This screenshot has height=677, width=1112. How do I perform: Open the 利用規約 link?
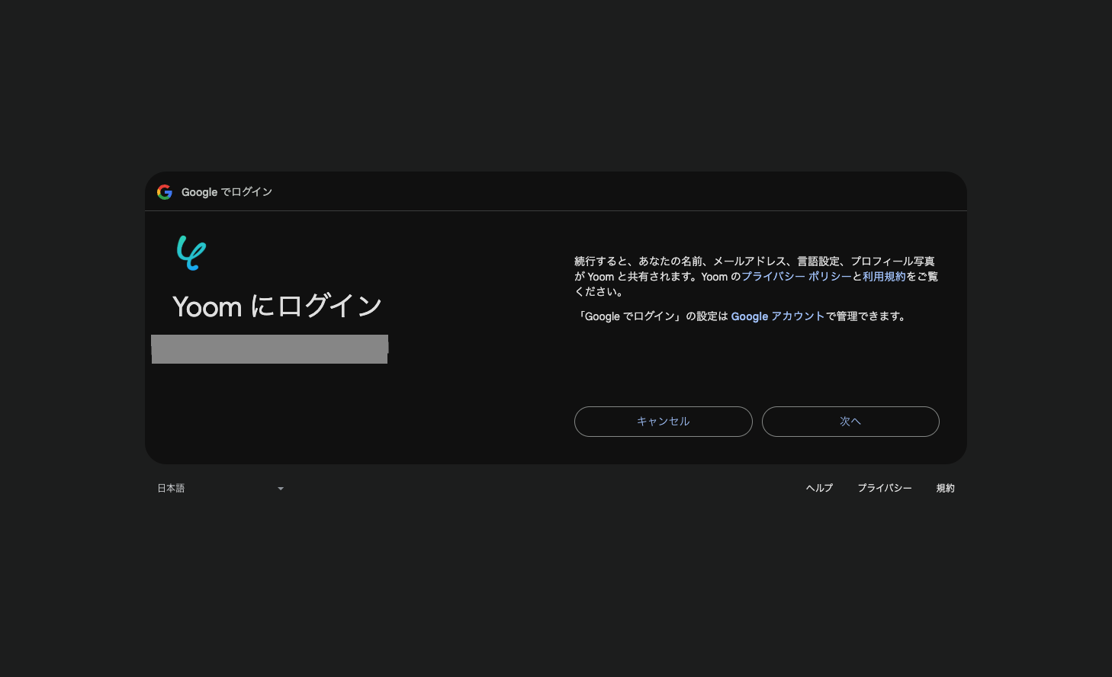pos(885,277)
